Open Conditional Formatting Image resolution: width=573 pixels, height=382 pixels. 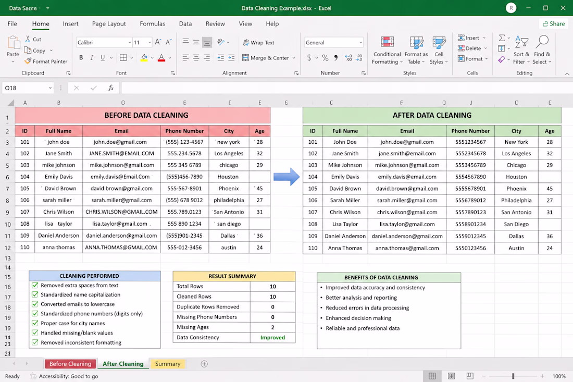(387, 50)
